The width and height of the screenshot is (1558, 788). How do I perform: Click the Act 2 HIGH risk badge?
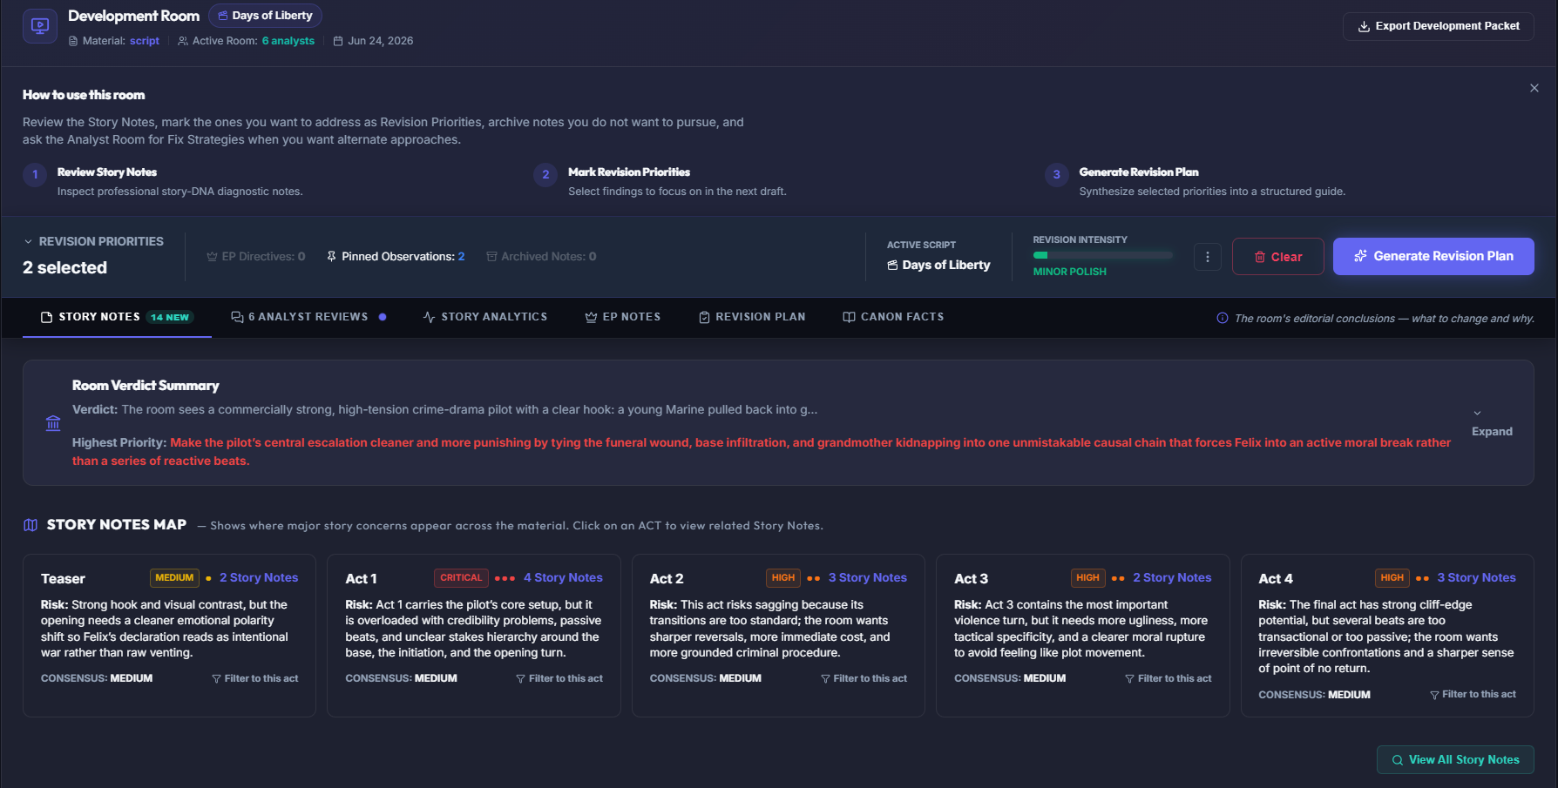point(783,578)
